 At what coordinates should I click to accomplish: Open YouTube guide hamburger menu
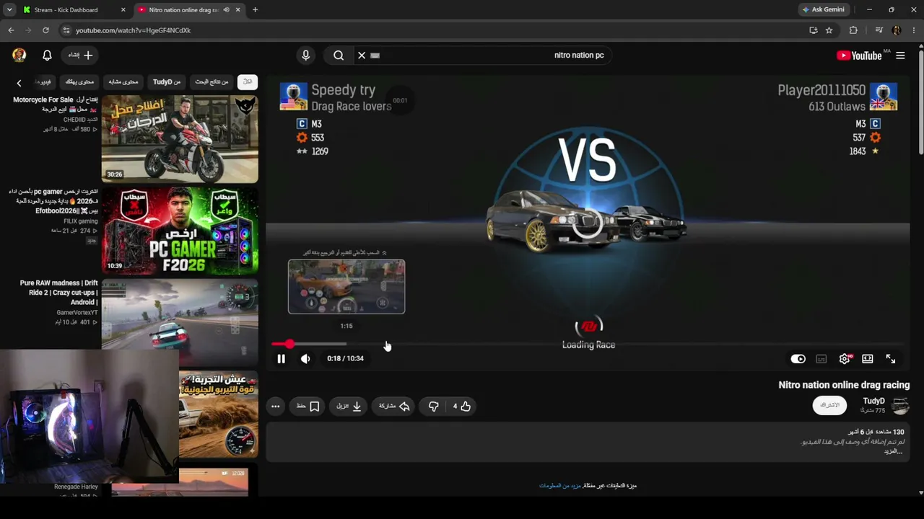[900, 56]
